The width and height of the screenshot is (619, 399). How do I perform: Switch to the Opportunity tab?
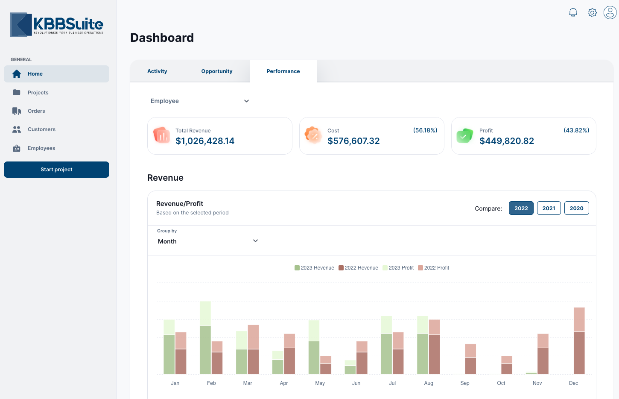tap(217, 71)
